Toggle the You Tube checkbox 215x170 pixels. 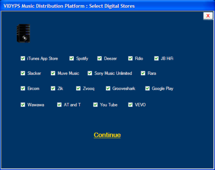(95, 105)
